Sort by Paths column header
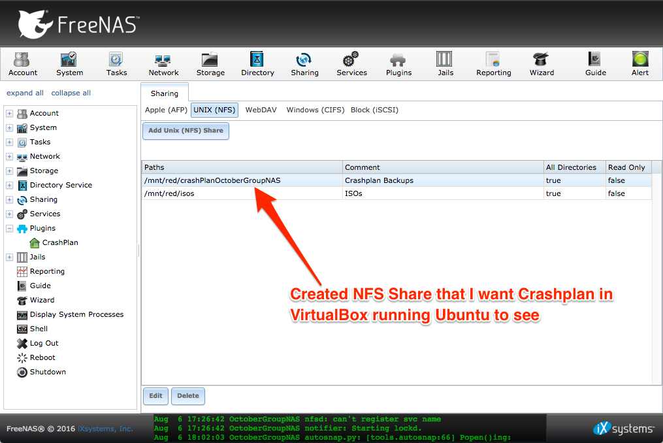 tap(242, 167)
